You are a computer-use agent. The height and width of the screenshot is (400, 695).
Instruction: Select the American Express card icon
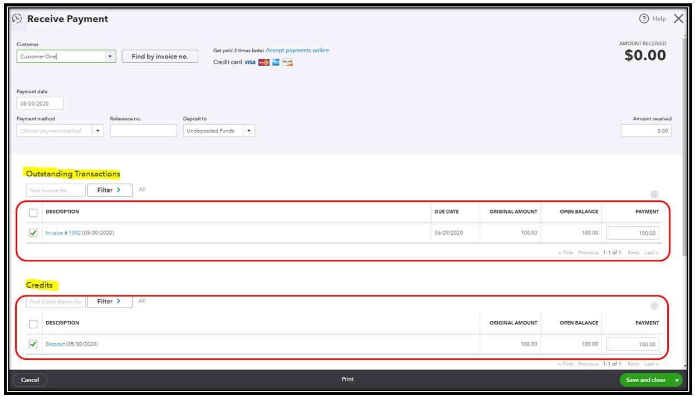275,62
